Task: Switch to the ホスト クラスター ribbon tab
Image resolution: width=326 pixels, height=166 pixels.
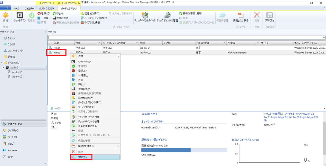Action: pyautogui.click(x=47, y=8)
